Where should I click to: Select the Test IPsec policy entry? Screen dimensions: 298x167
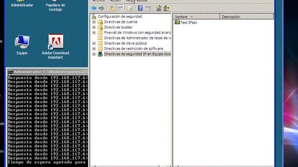(x=189, y=22)
